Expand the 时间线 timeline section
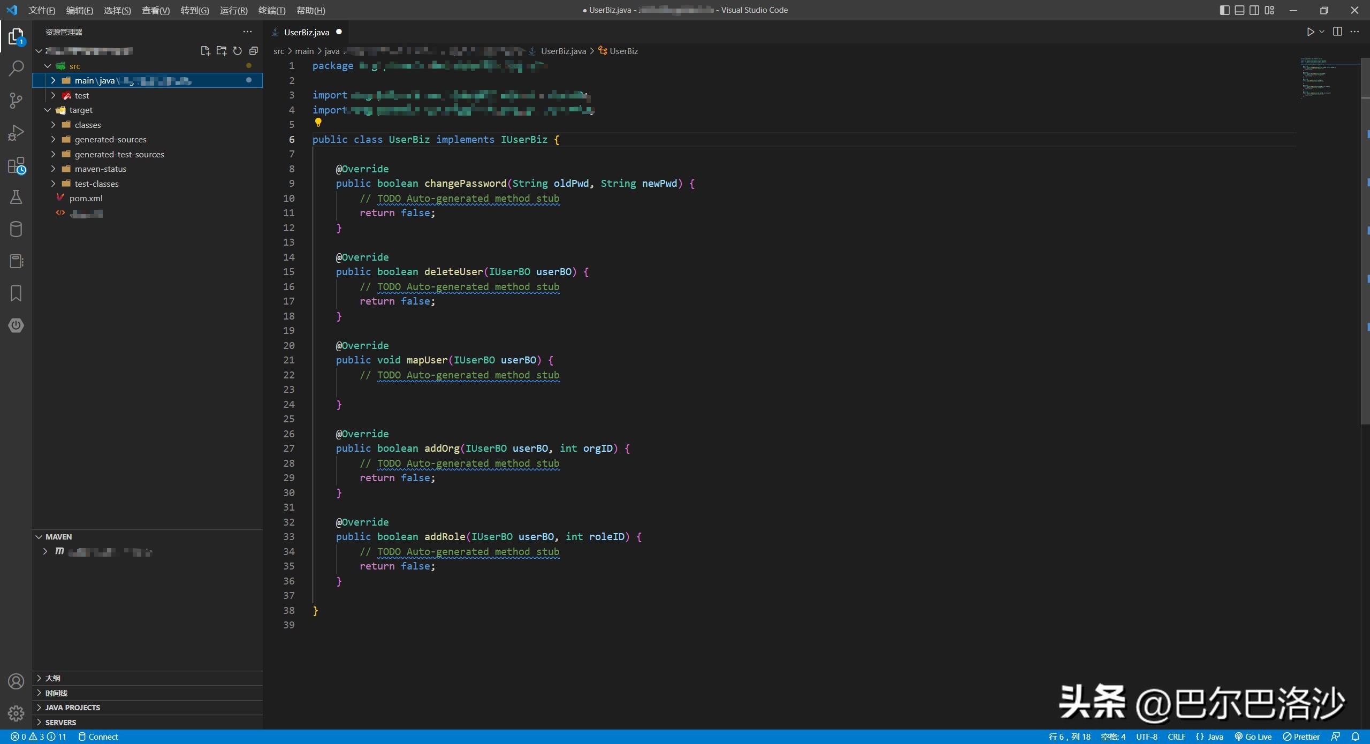Screen dimensions: 1370x744 pyautogui.click(x=147, y=693)
